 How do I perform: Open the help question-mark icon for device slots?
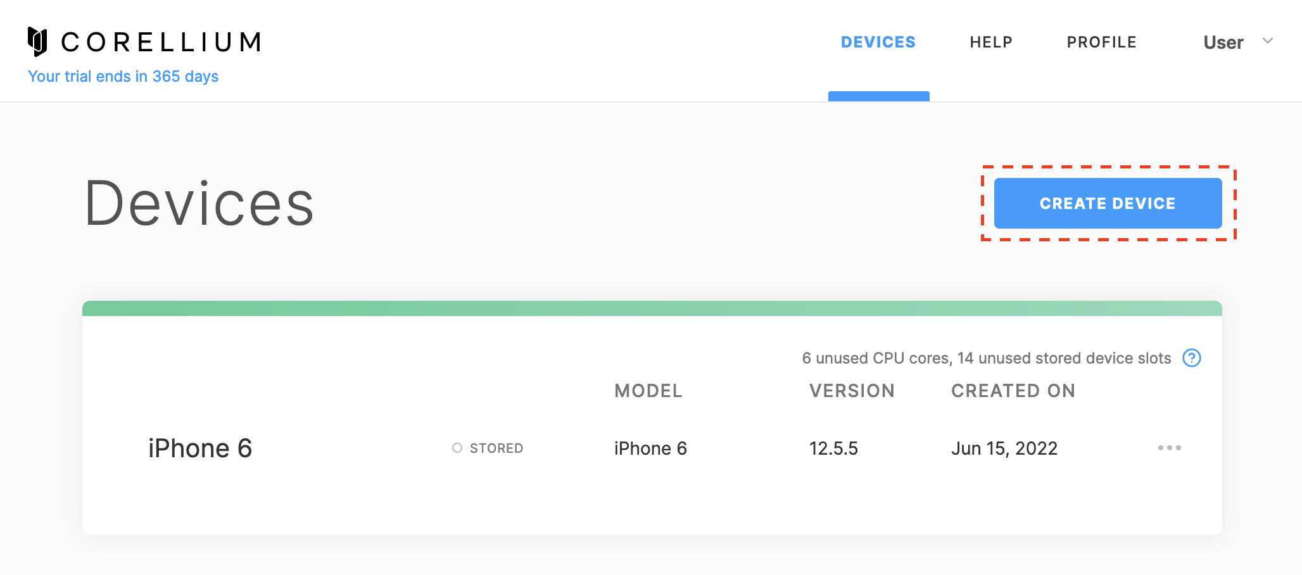click(x=1192, y=358)
